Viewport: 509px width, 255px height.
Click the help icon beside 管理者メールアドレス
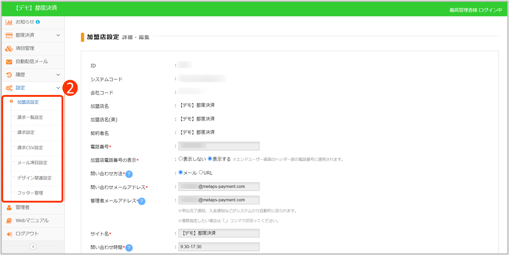pyautogui.click(x=142, y=201)
